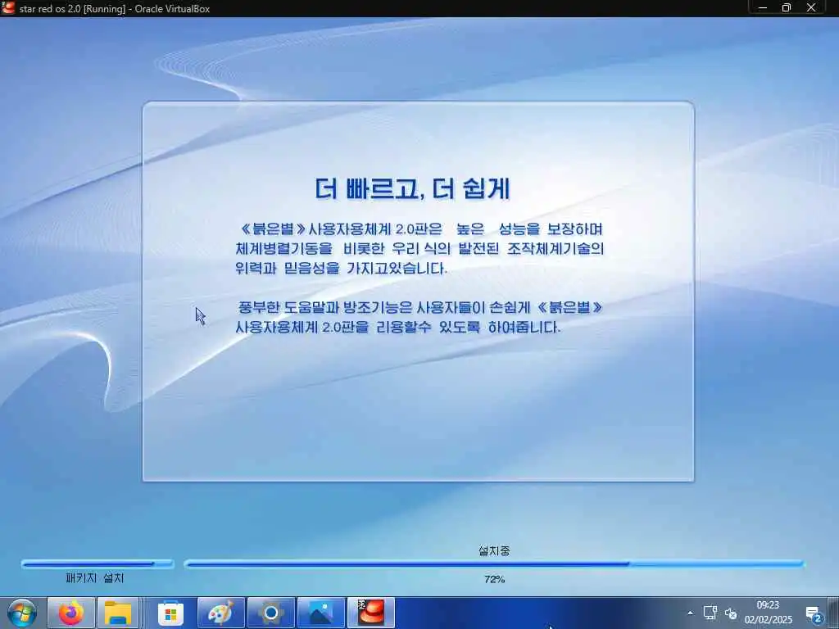Click the title star red os 2.0 [Running]
The image size is (839, 629).
click(72, 8)
